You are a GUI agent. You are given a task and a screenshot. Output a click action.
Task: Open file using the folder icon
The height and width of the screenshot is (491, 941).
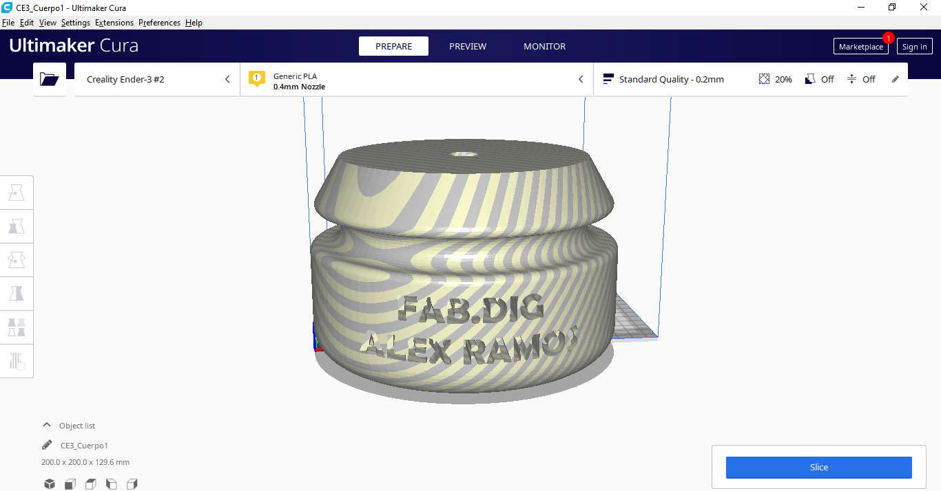pos(50,79)
